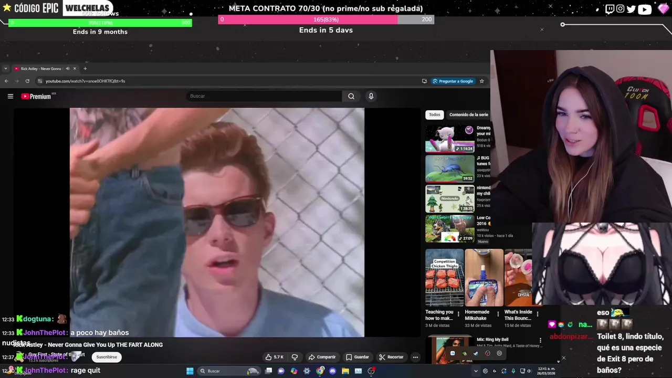Open the YouTube hamburger guide menu

[x=10, y=96]
